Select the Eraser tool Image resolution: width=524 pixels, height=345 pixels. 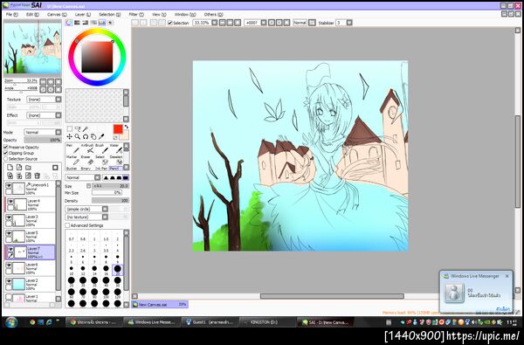[86, 160]
